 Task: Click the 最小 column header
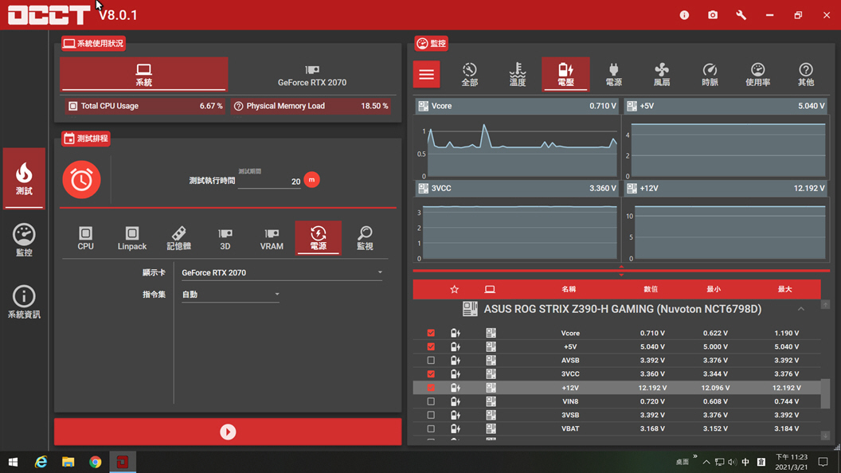pyautogui.click(x=714, y=289)
